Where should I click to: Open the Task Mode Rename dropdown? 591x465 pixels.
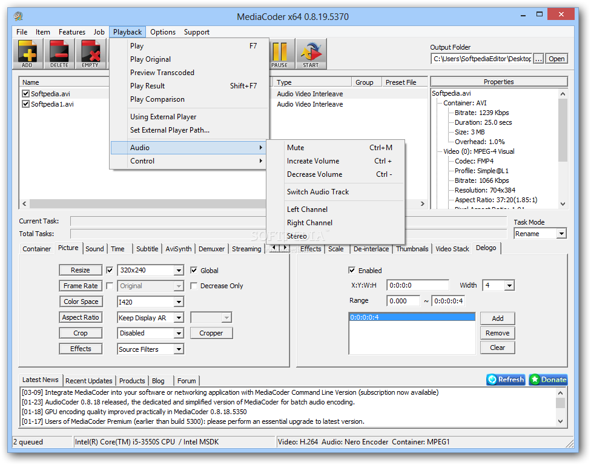pyautogui.click(x=561, y=234)
